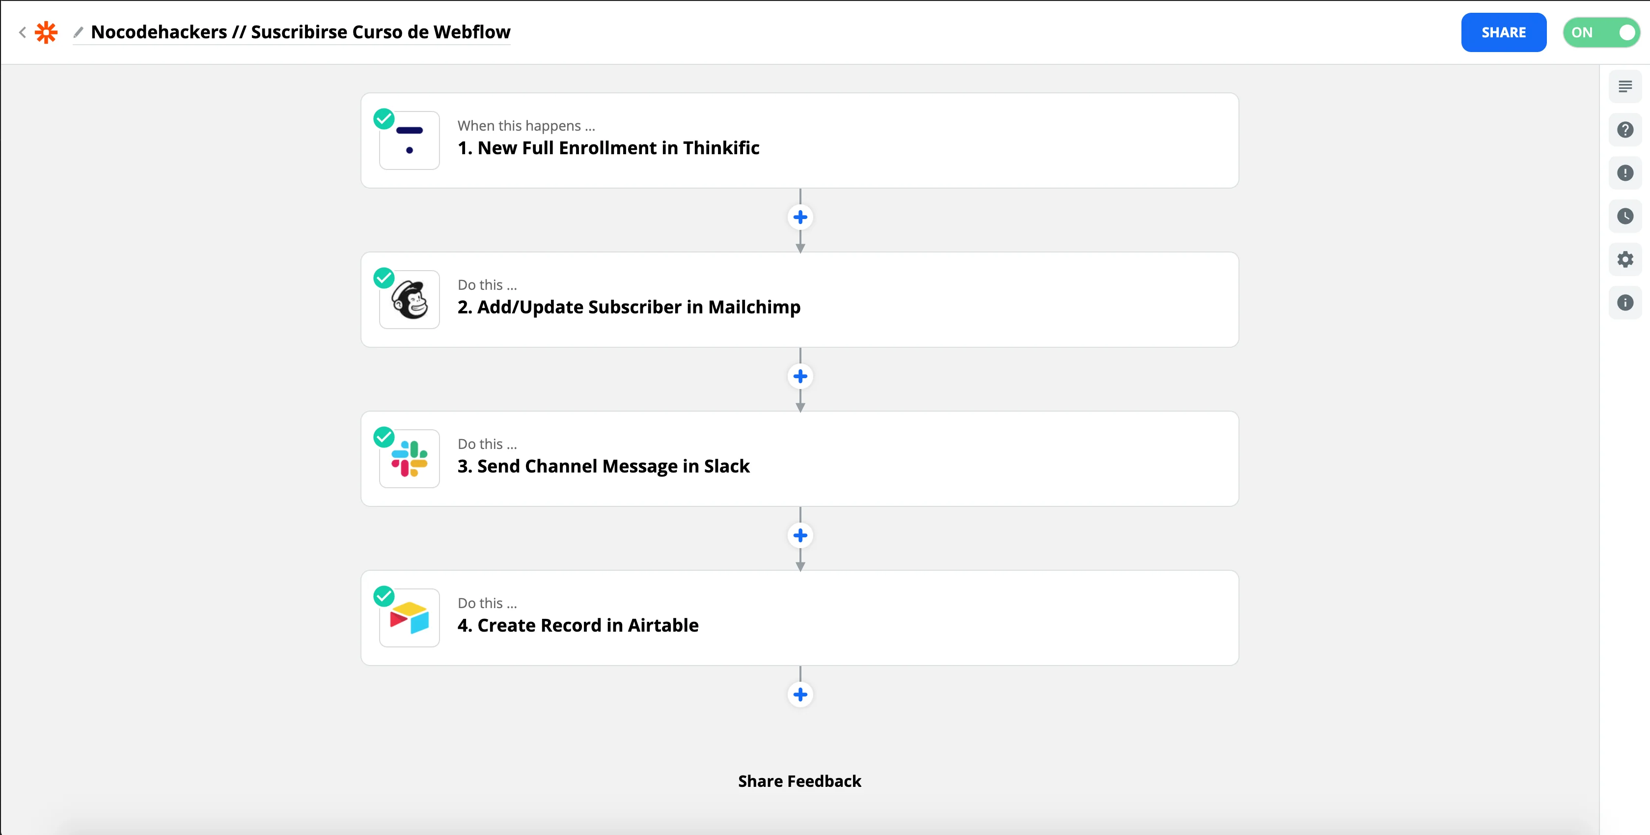Expand step 3 Send Channel Message in Slack

(799, 459)
